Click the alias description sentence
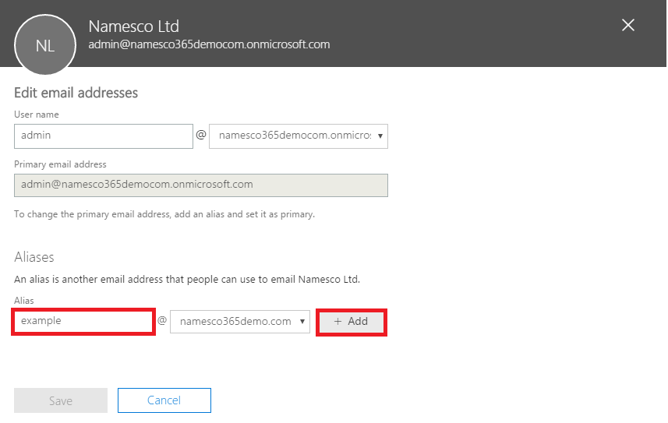Image resolution: width=668 pixels, height=423 pixels. [187, 279]
